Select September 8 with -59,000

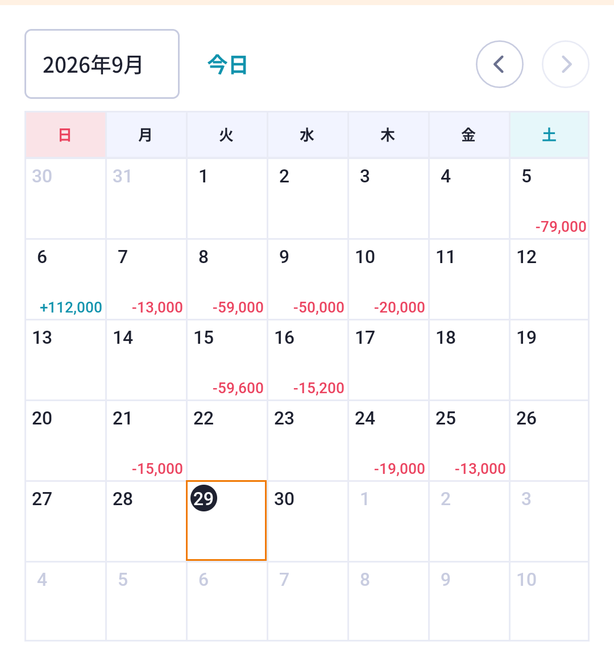click(x=227, y=280)
